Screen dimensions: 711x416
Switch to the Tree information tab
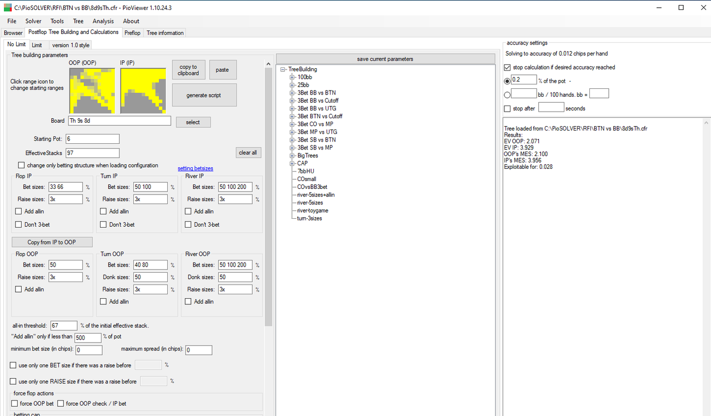point(165,33)
